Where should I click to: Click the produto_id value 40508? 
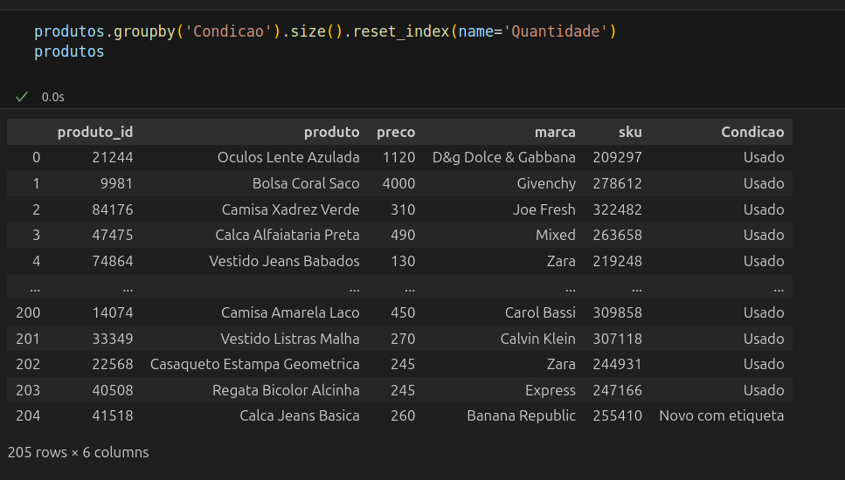coord(113,390)
